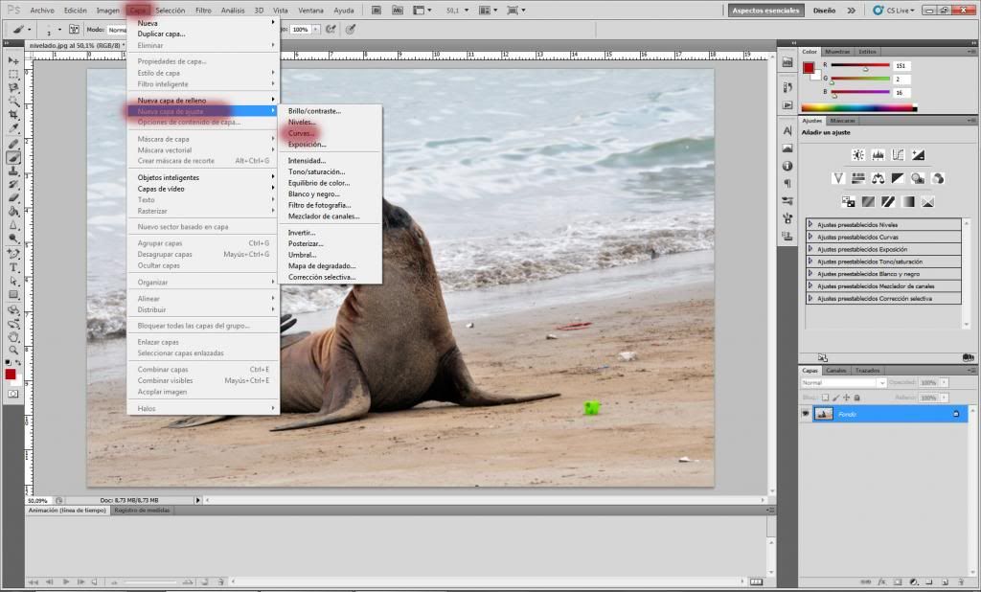The image size is (981, 592).
Task: Toggle Quick Mask mode in toolbox
Action: (x=13, y=395)
